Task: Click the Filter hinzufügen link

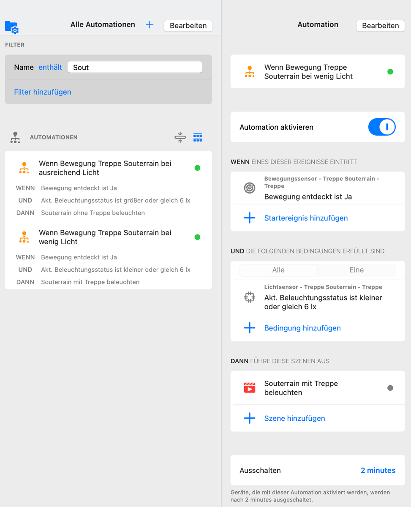Action: coord(43,92)
